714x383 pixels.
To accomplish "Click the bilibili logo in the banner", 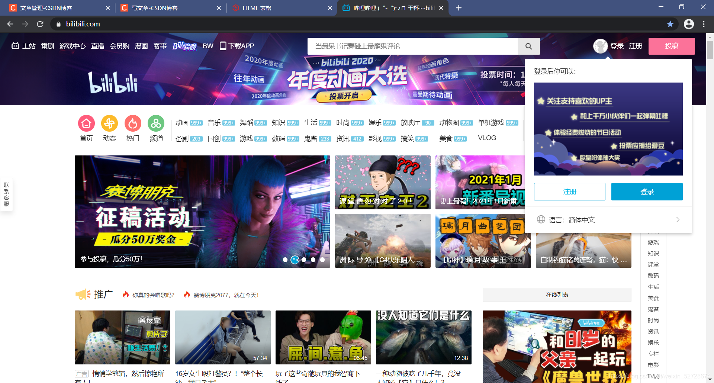I will click(113, 82).
